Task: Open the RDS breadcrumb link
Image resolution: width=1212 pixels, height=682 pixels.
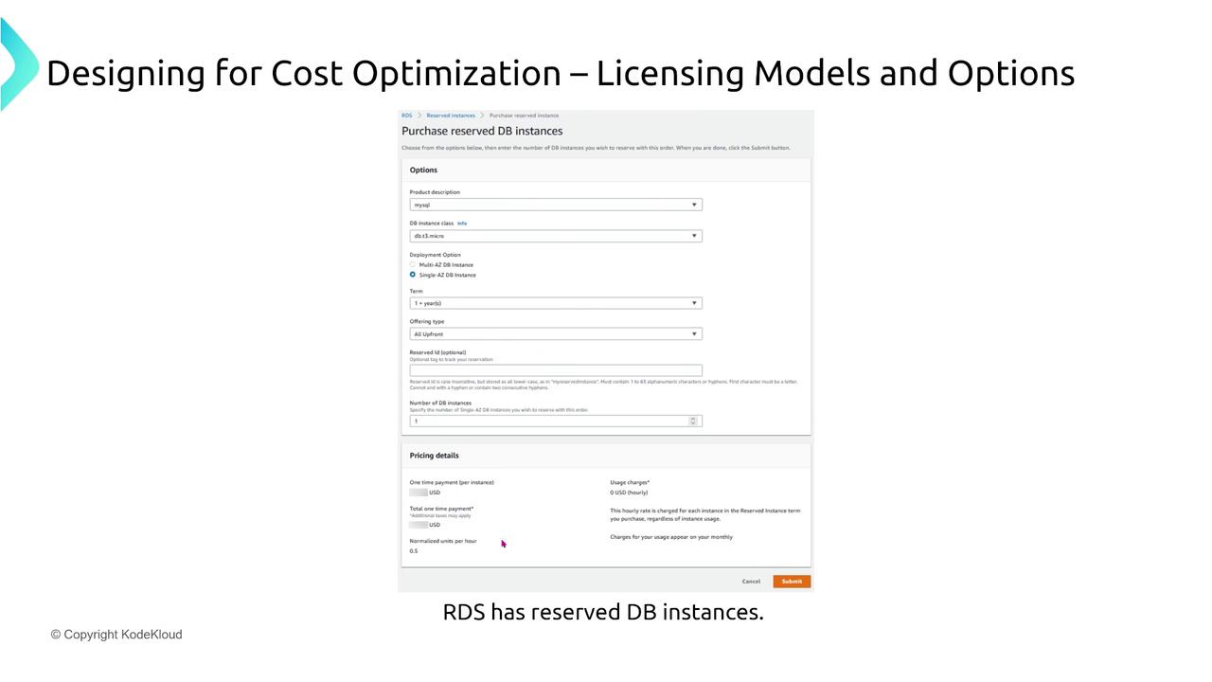Action: (x=406, y=116)
